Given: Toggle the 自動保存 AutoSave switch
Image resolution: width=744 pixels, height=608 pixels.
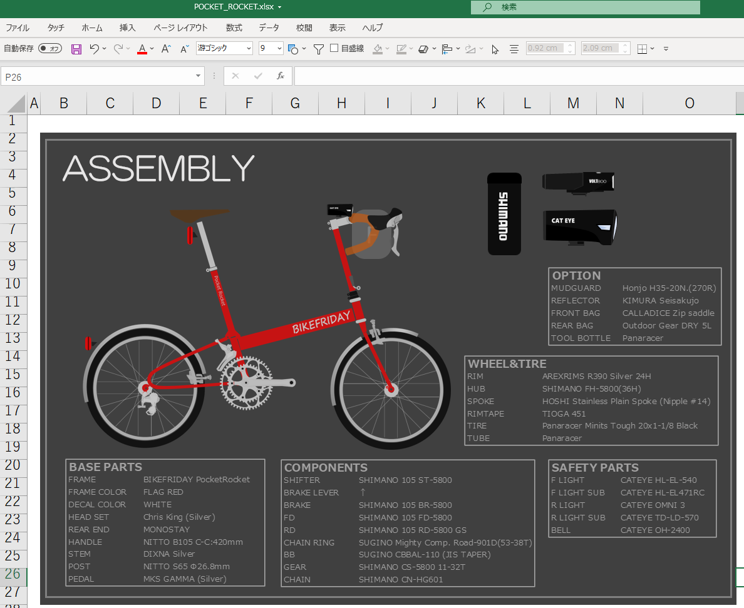Looking at the screenshot, I should point(50,48).
